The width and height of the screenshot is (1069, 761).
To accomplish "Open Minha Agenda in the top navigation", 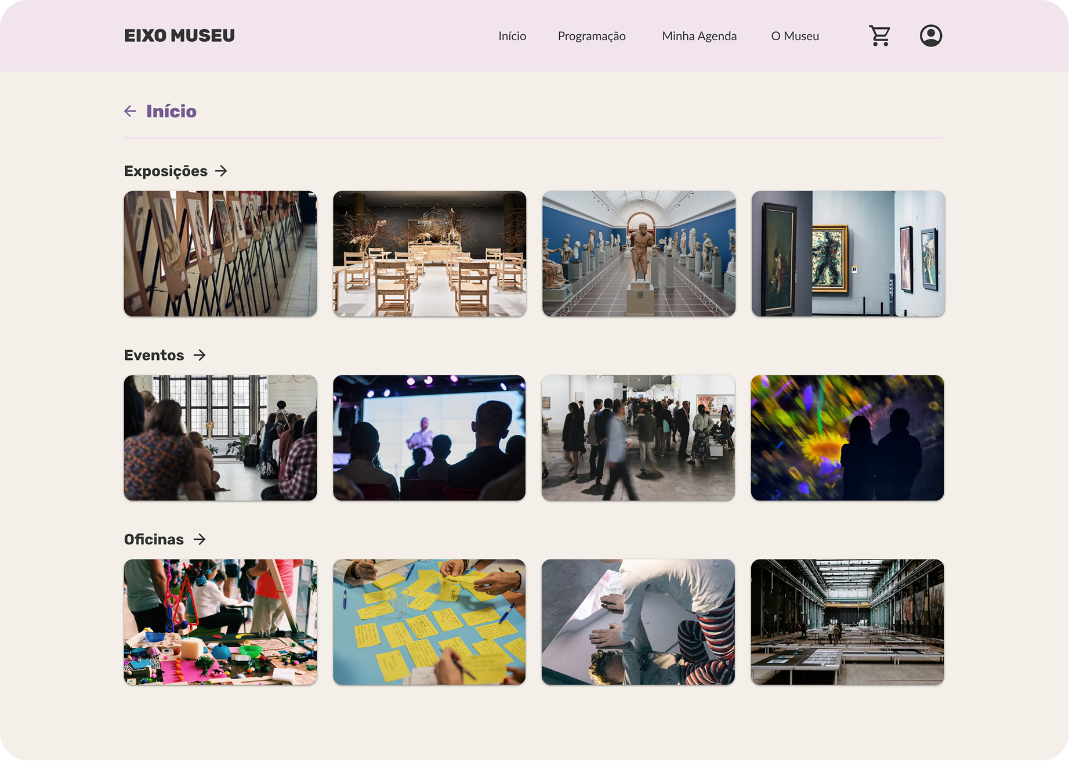I will click(x=700, y=36).
